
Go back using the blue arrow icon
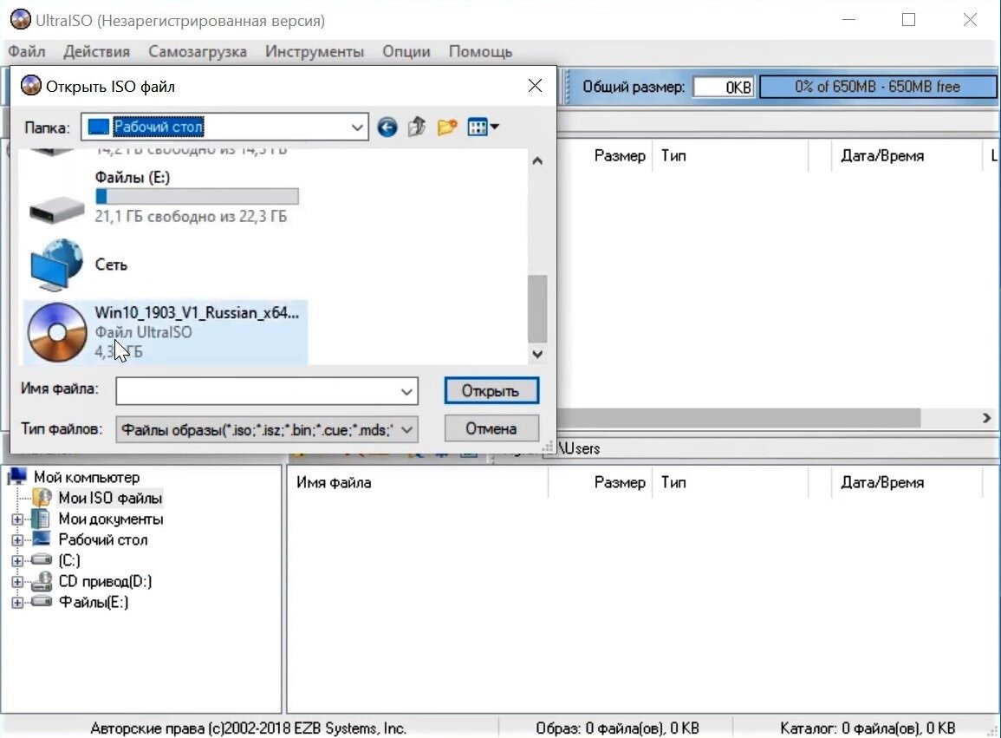coord(387,127)
